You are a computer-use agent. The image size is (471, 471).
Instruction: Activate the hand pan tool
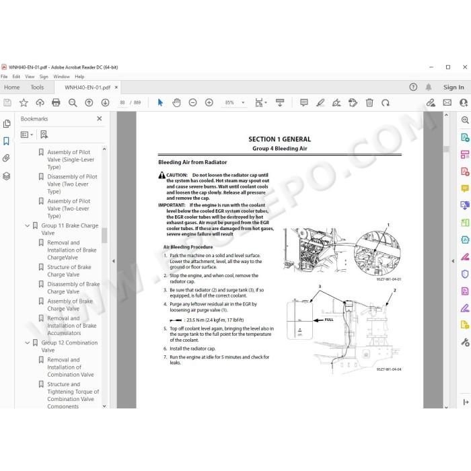(x=176, y=103)
